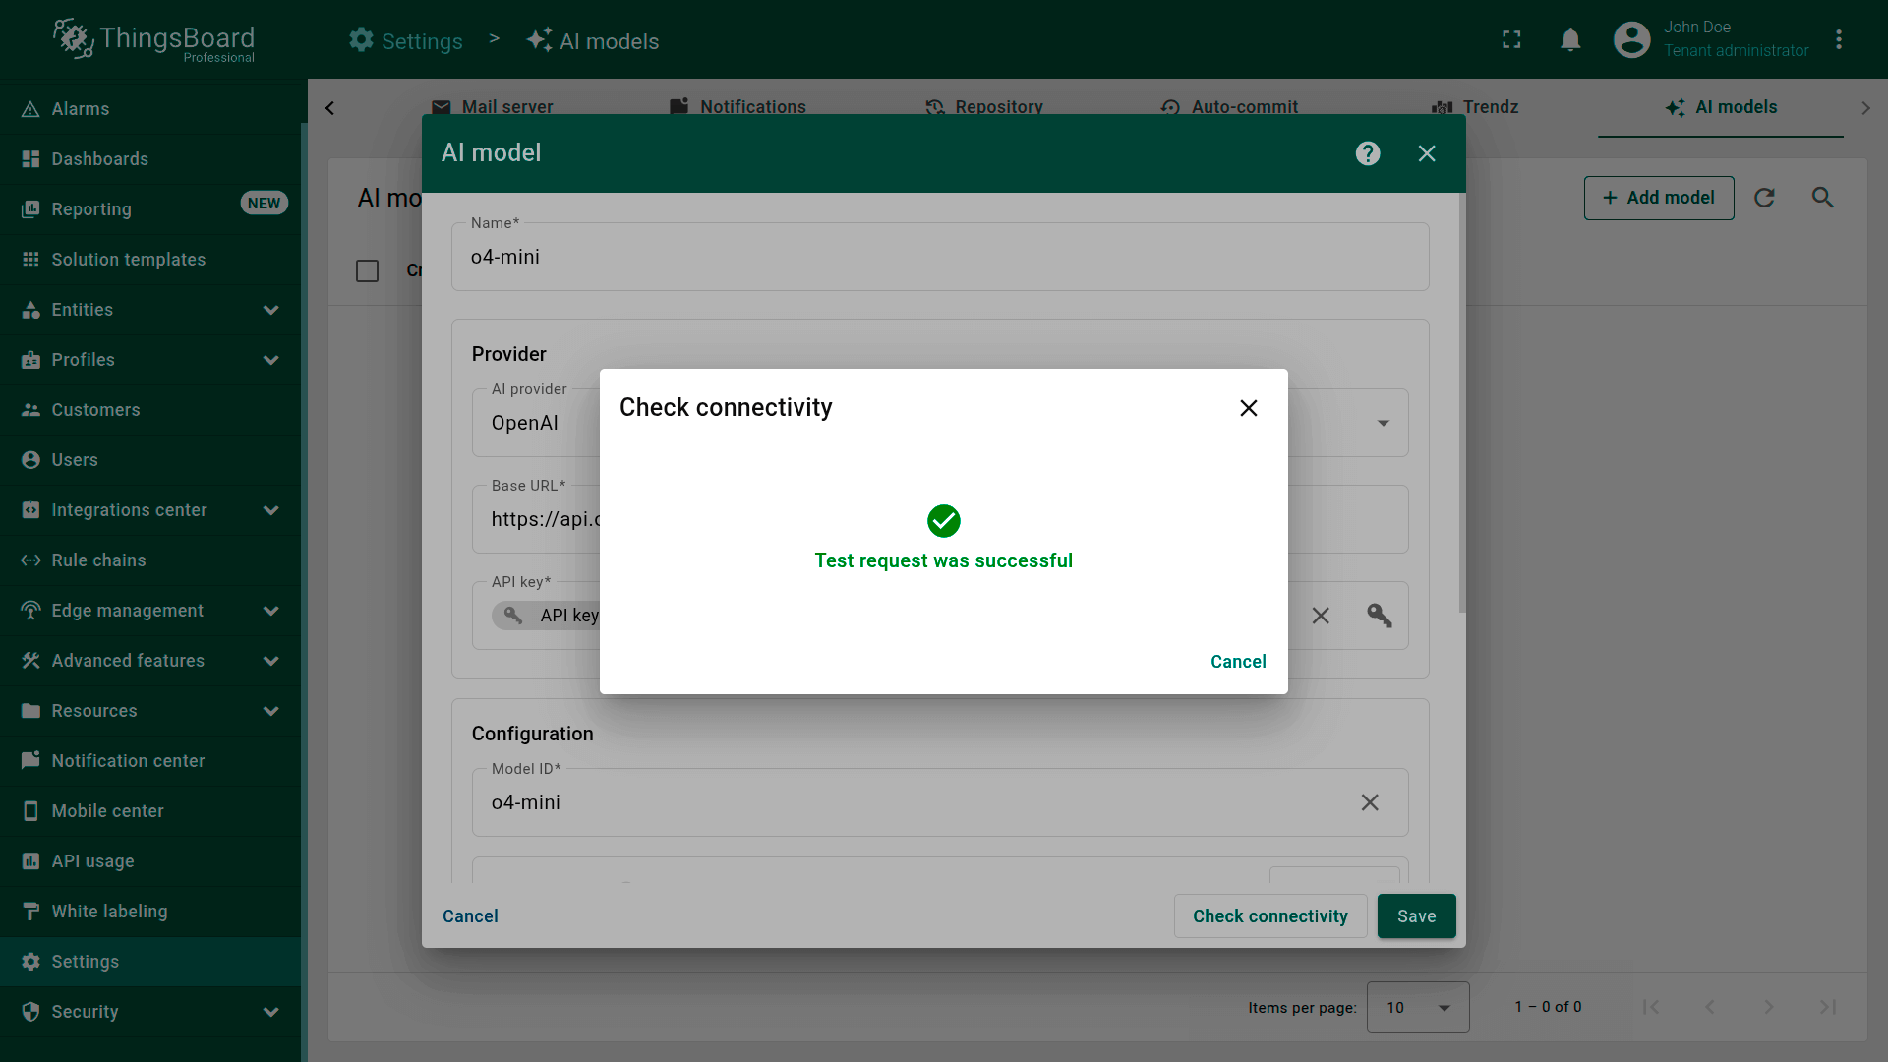Image resolution: width=1888 pixels, height=1062 pixels.
Task: Open the items per page dropdown
Action: [1417, 1007]
